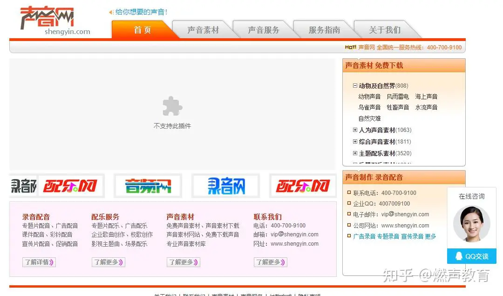Expand the 人为声音素材 category
This screenshot has width=503, height=296.
(355, 130)
